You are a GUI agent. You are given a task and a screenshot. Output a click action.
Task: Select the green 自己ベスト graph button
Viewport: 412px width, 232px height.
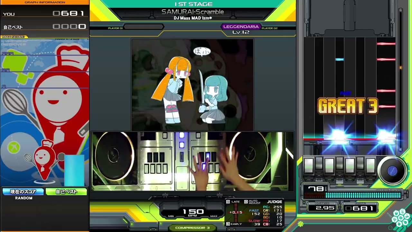coord(66,192)
